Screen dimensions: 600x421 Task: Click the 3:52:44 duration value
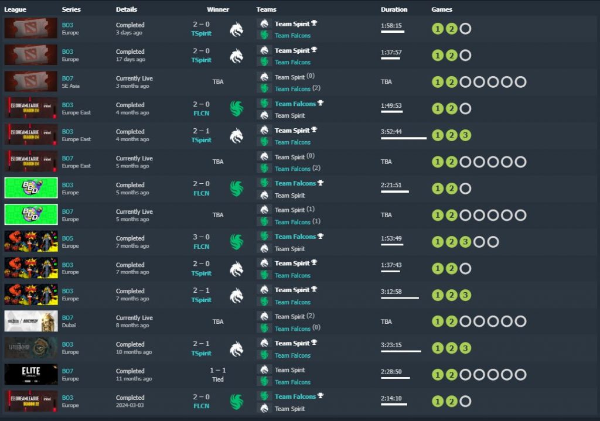391,131
